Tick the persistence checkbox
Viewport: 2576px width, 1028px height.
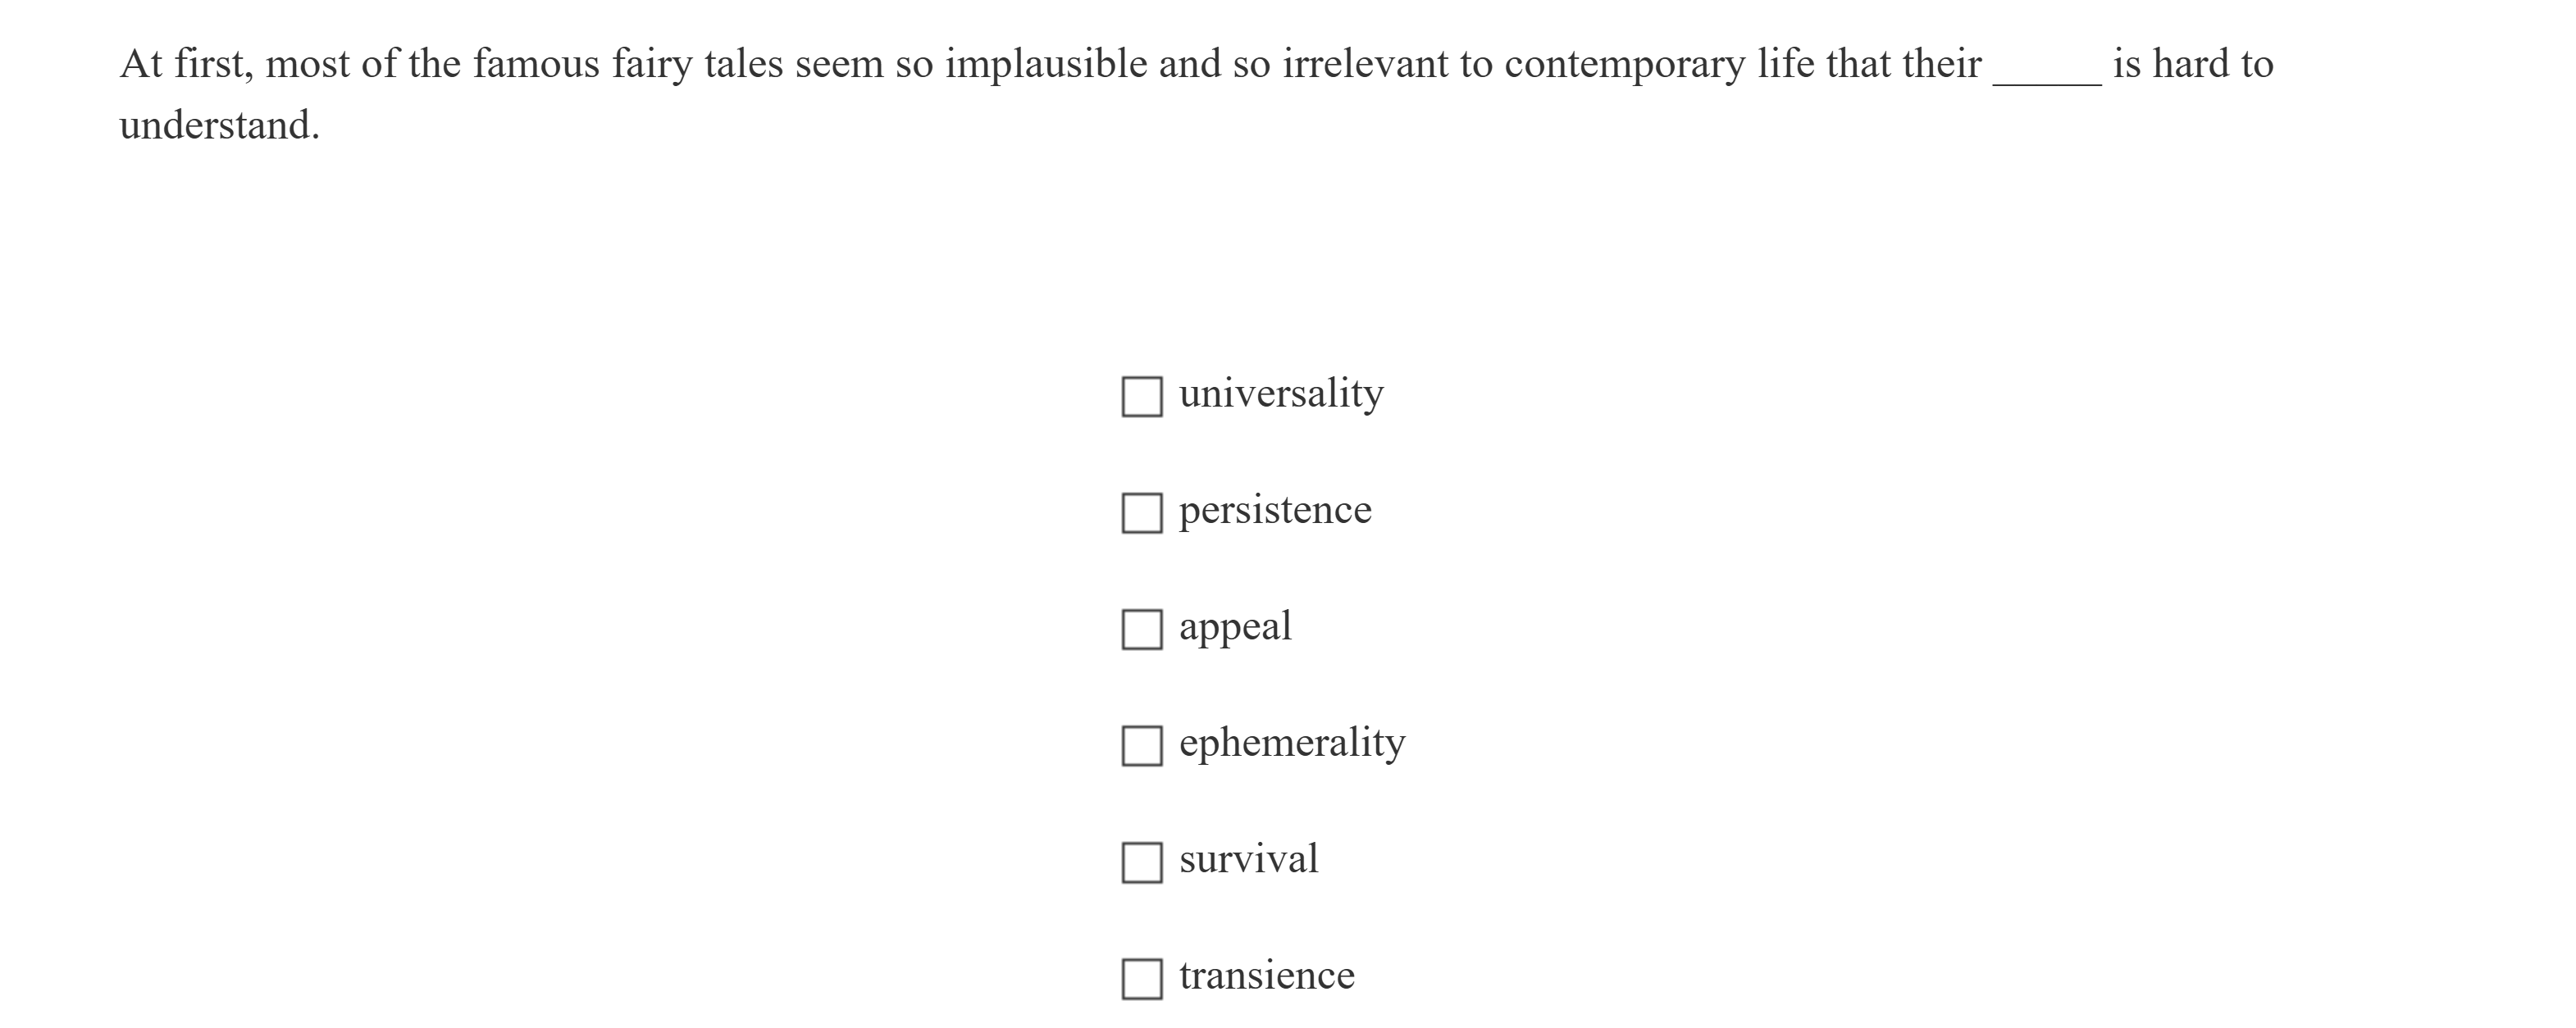point(1141,513)
